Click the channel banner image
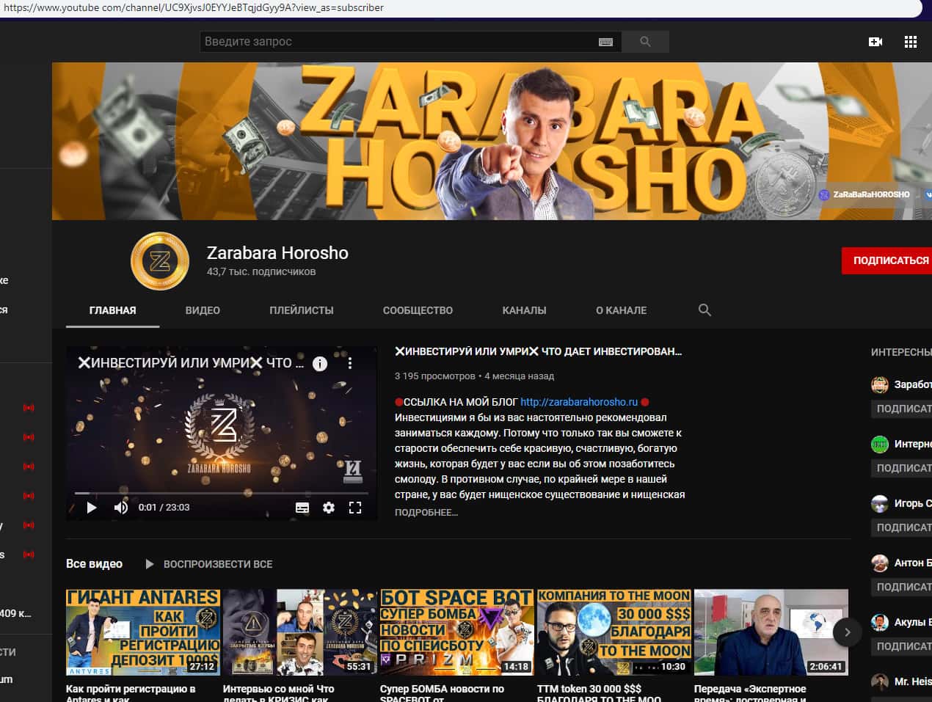932x702 pixels. (492, 141)
